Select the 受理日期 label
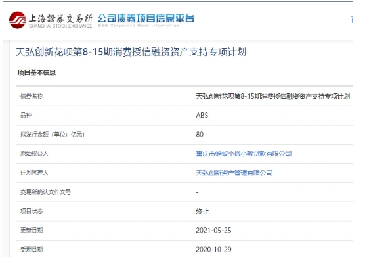This screenshot has width=369, height=257. point(32,250)
